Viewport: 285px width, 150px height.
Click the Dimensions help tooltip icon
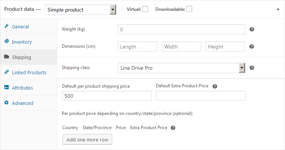[x=252, y=47]
